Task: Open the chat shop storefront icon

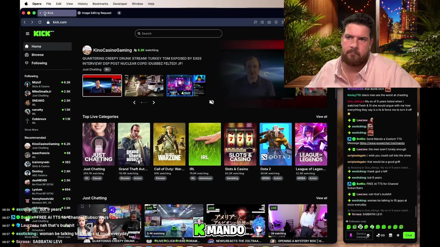Action: point(390,235)
